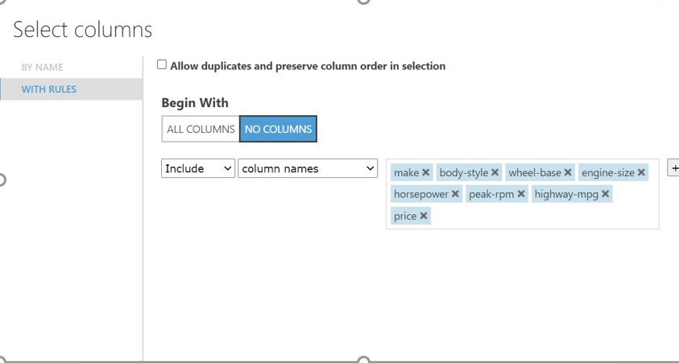679x363 pixels.
Task: Remove the highway-mpg column tag
Action: coord(606,194)
